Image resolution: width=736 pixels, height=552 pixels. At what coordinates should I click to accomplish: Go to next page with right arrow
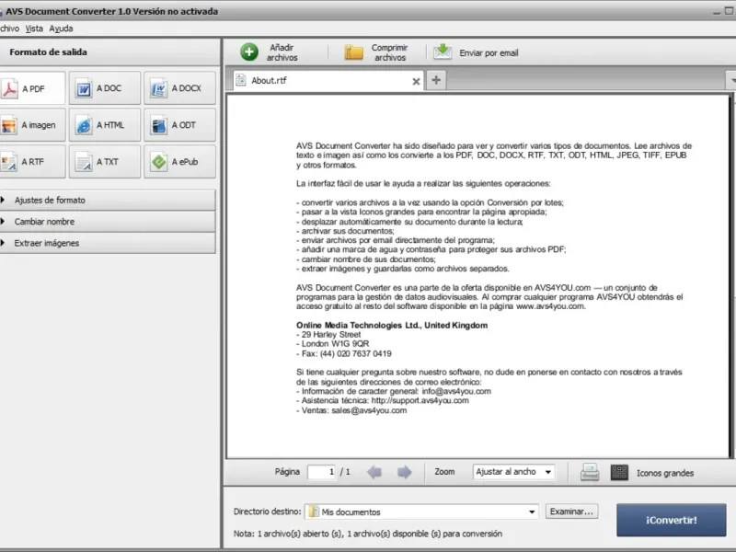click(x=404, y=472)
